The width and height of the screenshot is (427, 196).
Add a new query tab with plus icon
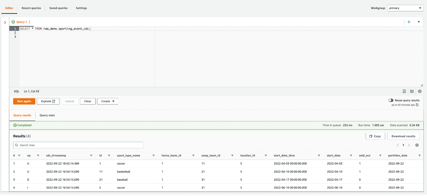click(409, 22)
